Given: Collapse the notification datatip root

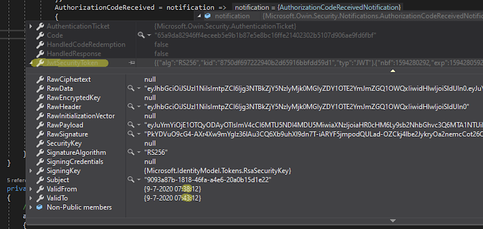Looking at the screenshot, I should point(199,16).
